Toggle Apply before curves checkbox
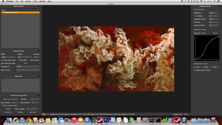Viewport: 222px width, 125px height. click(x=195, y=70)
